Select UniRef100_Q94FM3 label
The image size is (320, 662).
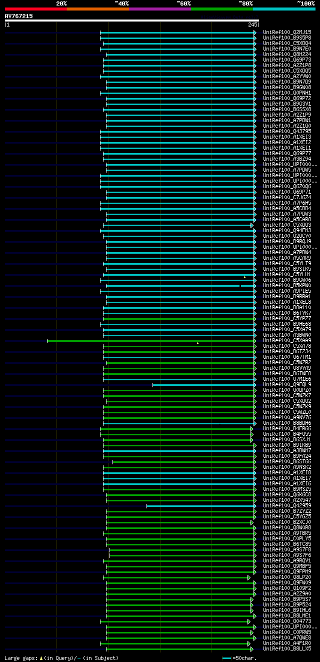click(287, 230)
